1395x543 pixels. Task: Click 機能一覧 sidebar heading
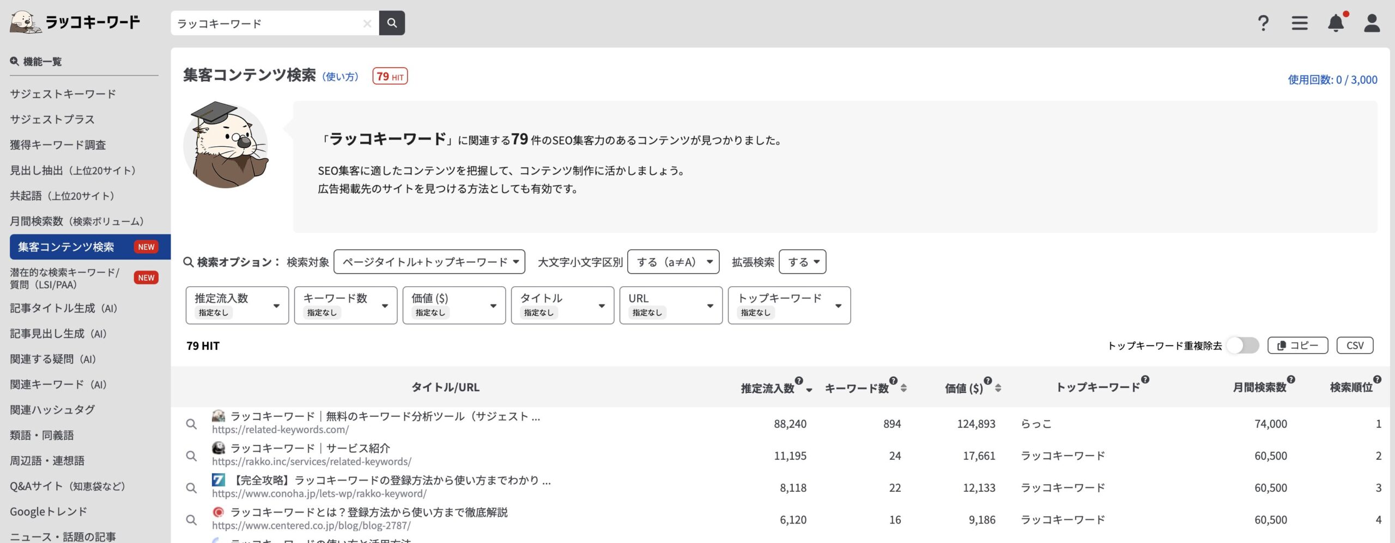coord(36,61)
